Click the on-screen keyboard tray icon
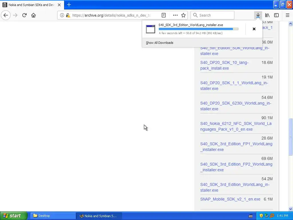This screenshot has width=293, height=220. (251, 216)
